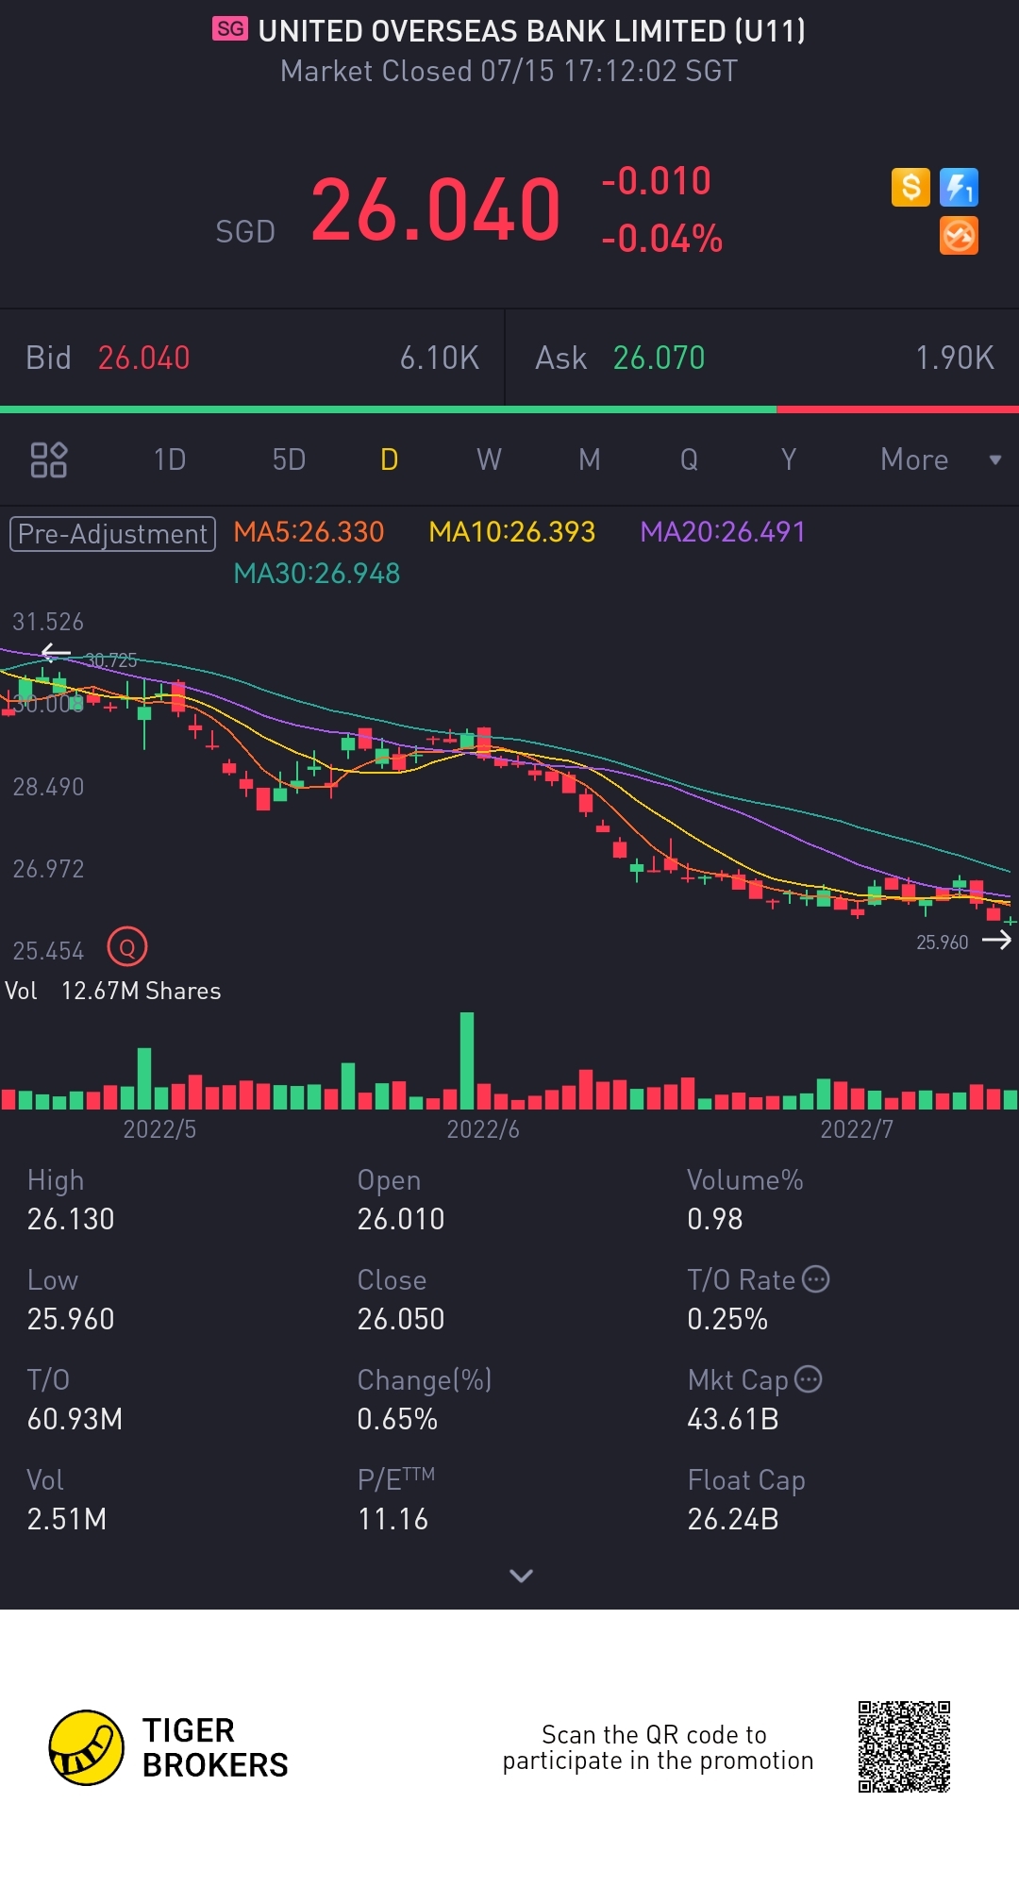The image size is (1019, 1886).
Task: Tap the 2022/7 date axis label
Action: 857,1129
